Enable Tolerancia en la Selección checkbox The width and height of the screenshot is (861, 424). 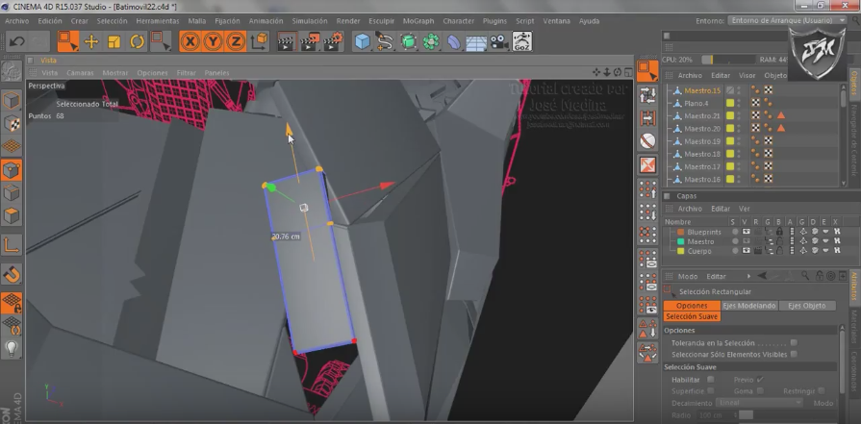coord(794,343)
